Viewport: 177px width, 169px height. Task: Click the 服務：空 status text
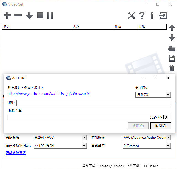click(x=15, y=110)
